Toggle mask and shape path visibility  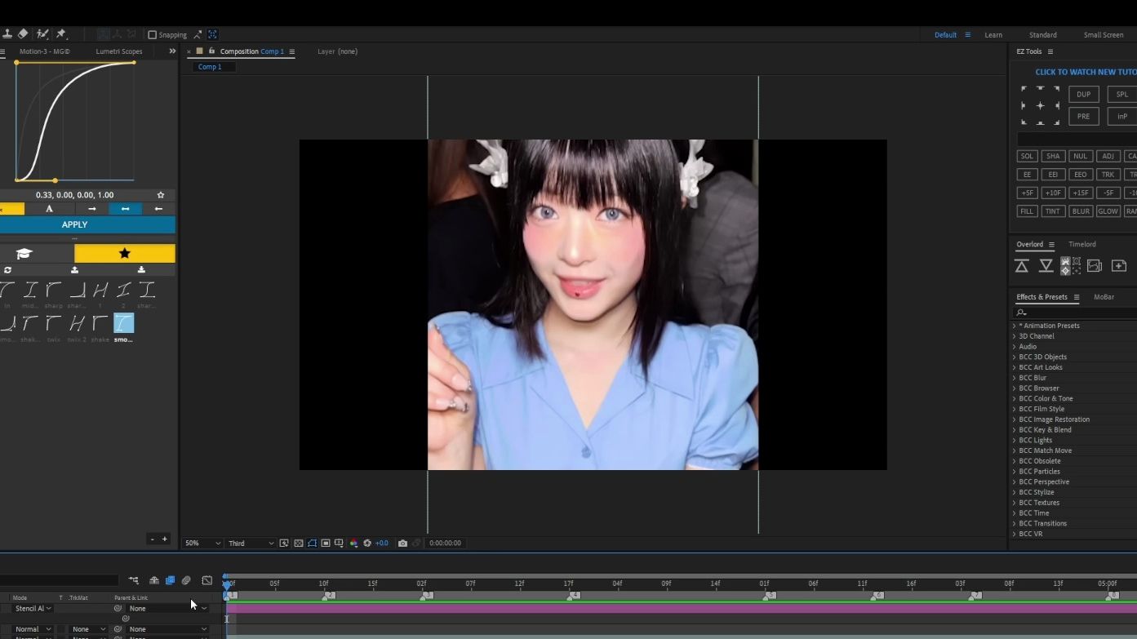312,544
